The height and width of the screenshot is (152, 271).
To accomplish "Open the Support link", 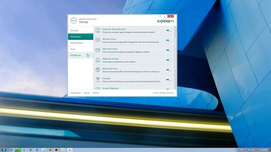I will [86, 93].
